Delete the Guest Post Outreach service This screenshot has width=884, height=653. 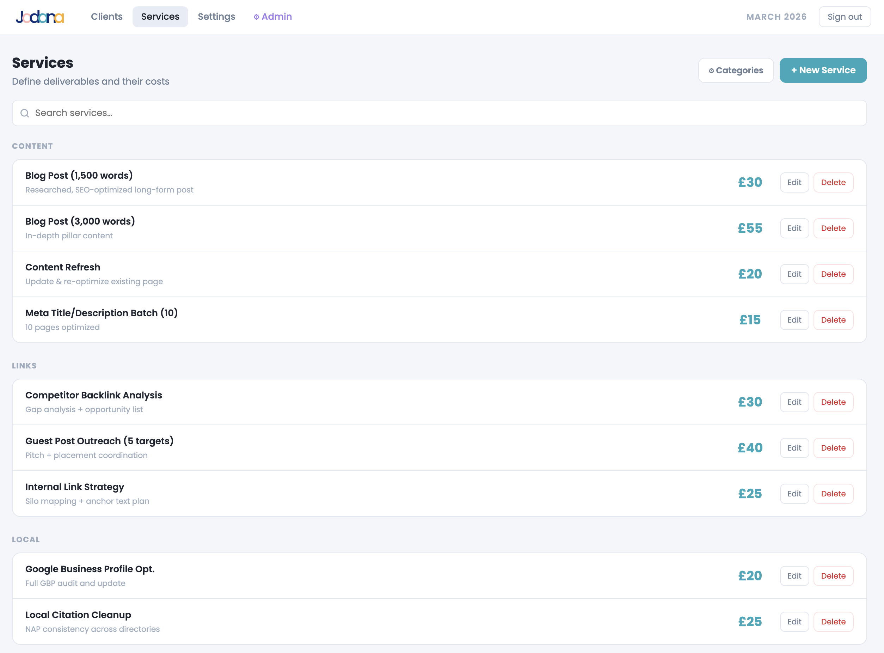pos(833,447)
